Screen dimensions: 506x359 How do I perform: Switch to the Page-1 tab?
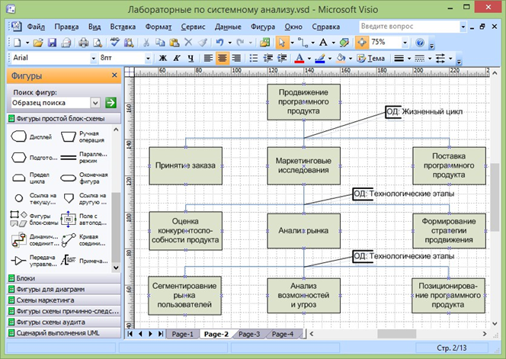click(183, 334)
